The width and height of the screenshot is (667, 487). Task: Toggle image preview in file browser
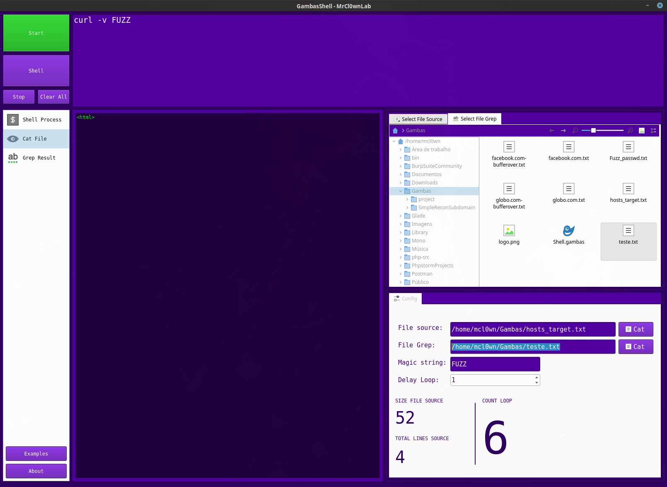(x=642, y=131)
